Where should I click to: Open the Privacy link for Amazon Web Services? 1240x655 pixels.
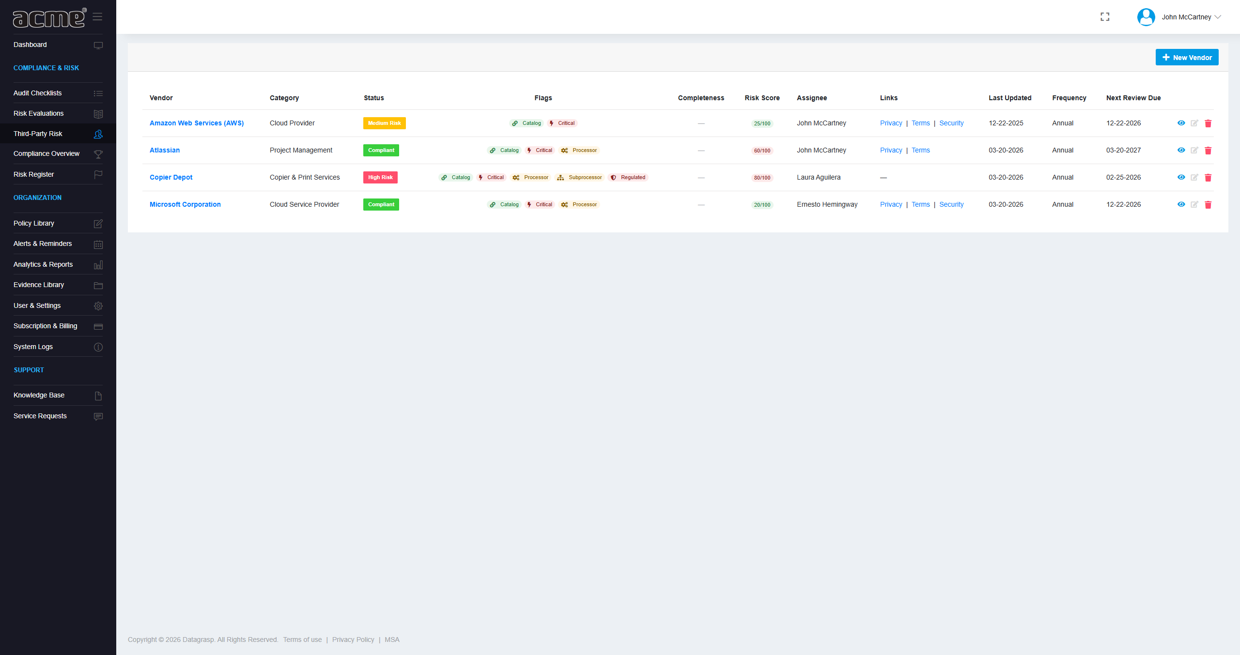click(891, 123)
